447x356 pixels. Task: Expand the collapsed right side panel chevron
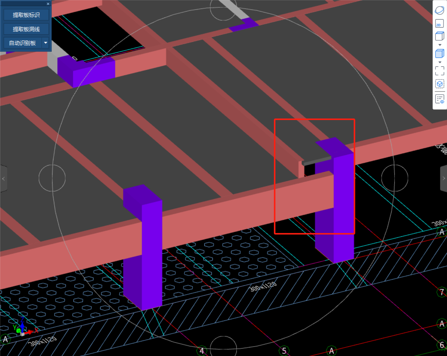tap(444, 178)
